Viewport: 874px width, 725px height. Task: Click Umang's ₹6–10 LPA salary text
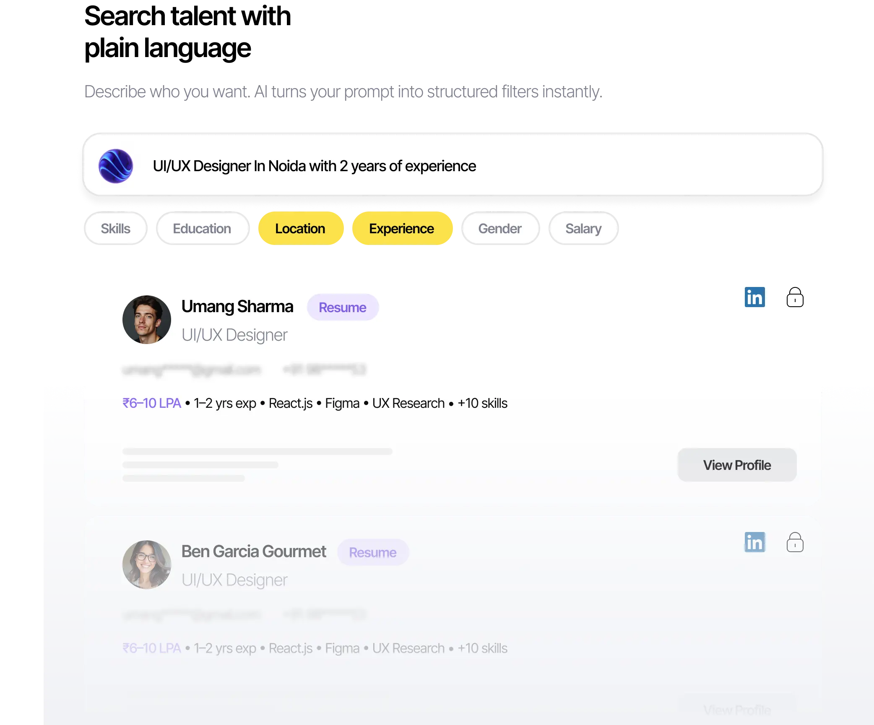pos(151,403)
